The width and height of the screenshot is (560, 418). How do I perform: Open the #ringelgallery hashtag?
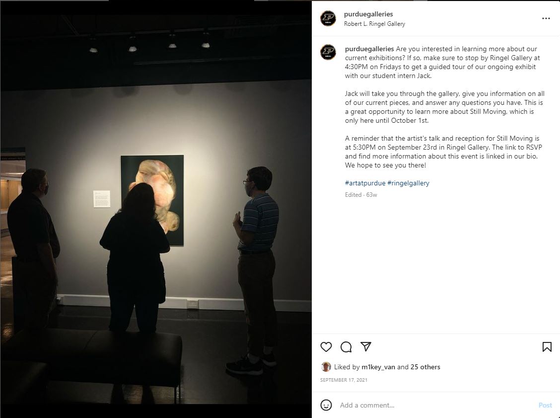tap(408, 183)
